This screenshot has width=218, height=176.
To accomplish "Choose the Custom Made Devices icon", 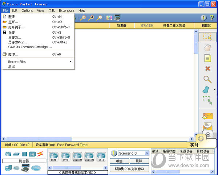I will tap(25, 168).
